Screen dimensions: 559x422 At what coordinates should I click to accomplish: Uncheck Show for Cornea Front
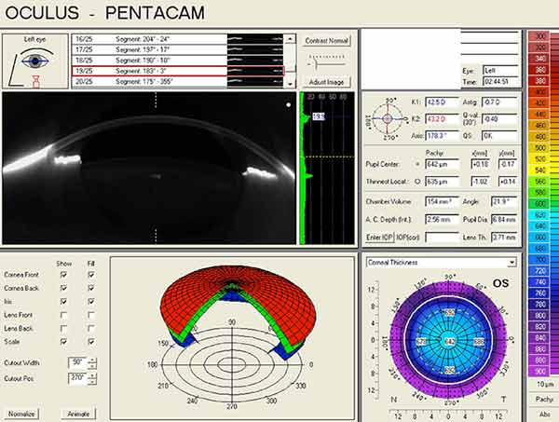[64, 275]
